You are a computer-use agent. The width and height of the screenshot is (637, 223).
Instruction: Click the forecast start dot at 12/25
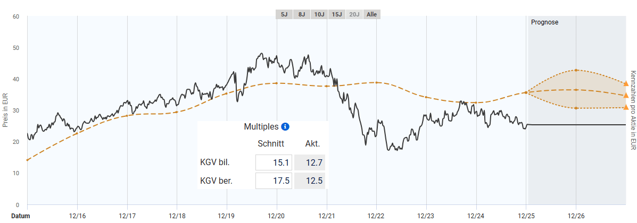(526, 92)
